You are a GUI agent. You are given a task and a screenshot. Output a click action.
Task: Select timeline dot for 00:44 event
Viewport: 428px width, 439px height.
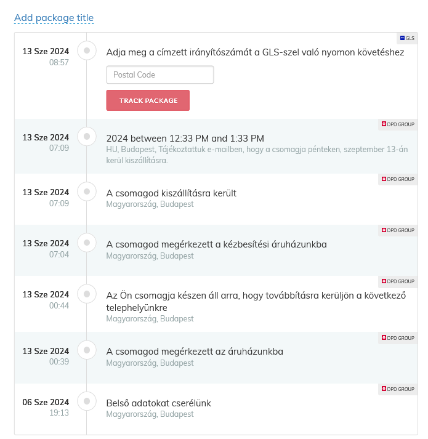87,294
